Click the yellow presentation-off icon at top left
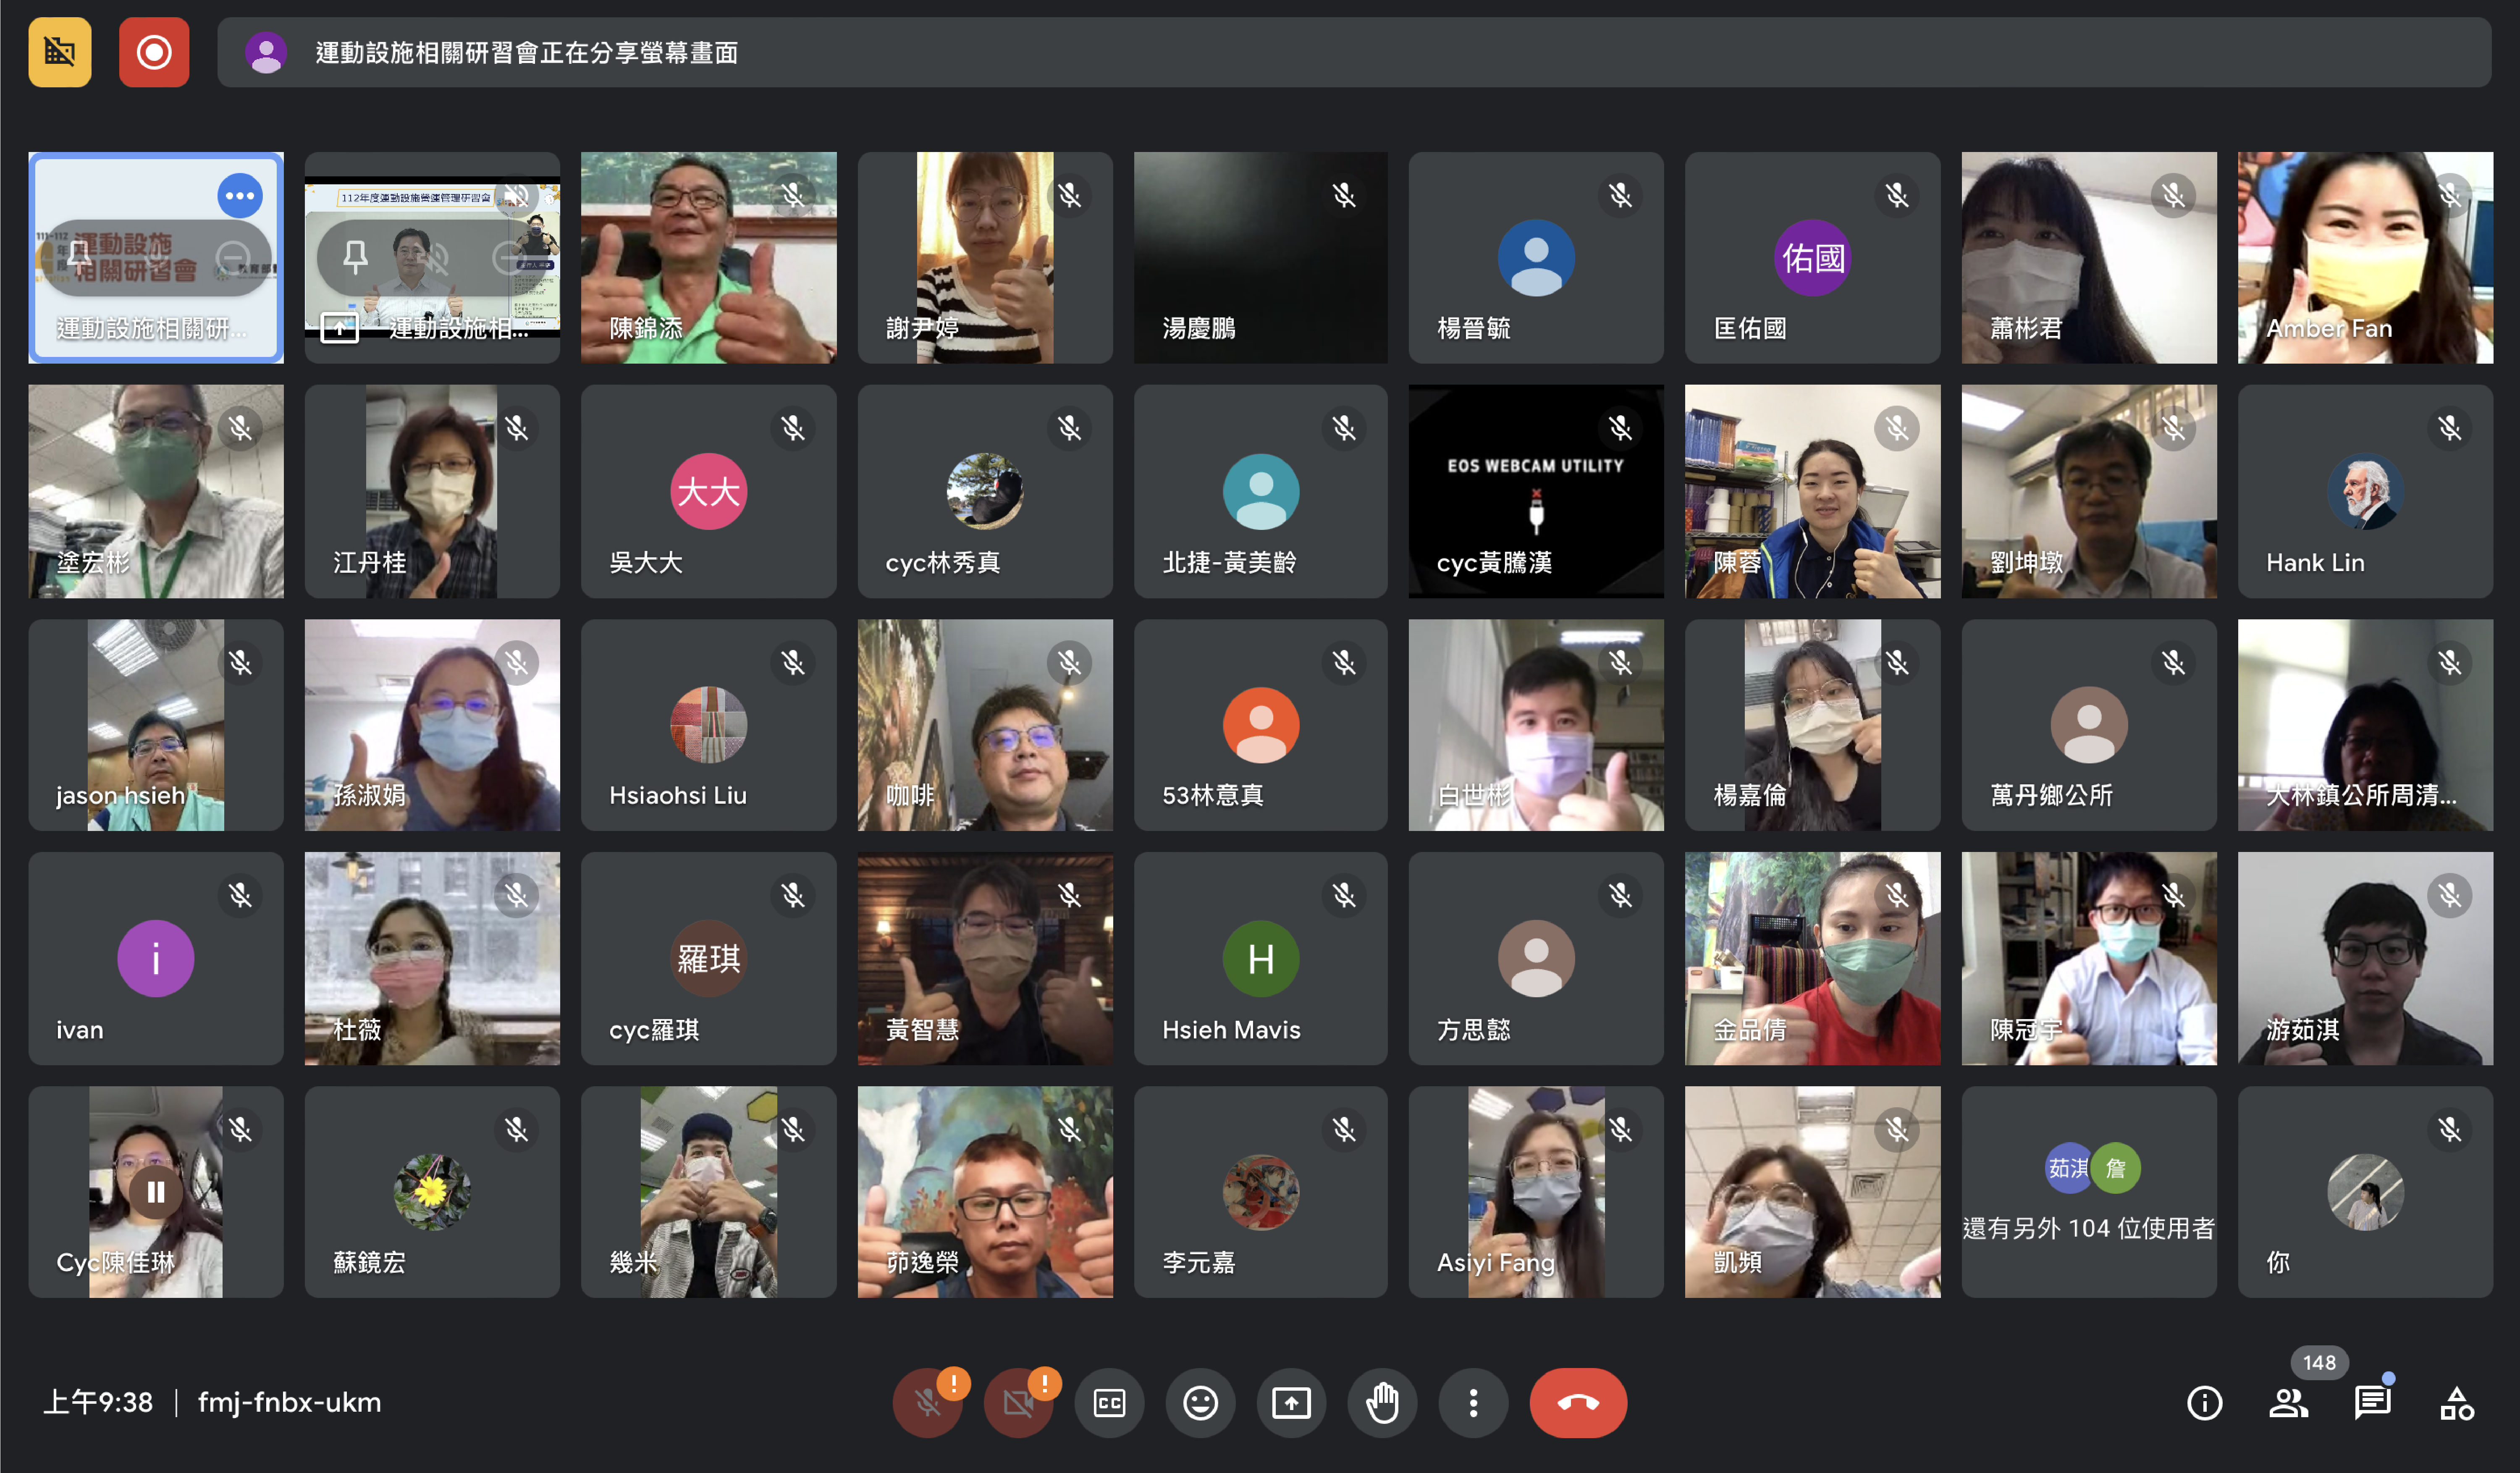Viewport: 2520px width, 1473px height. tap(60, 52)
